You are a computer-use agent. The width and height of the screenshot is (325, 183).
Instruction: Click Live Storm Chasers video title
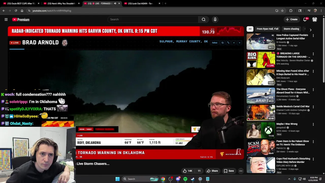pyautogui.click(x=93, y=164)
